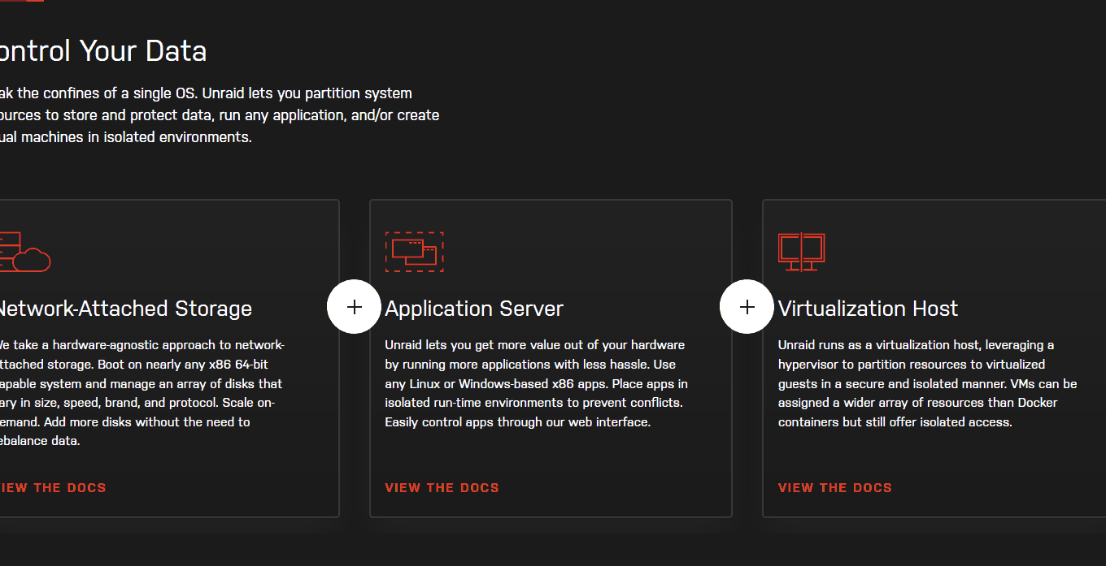Screen dimensions: 1106x566
Task: Select the "Network-Attached Storage" card heading
Action: click(x=125, y=309)
